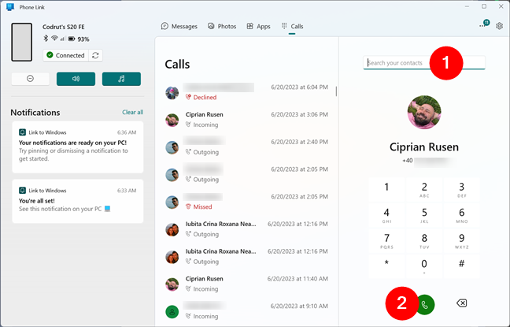Refresh phone connection status
Image resolution: width=510 pixels, height=327 pixels.
tap(95, 55)
